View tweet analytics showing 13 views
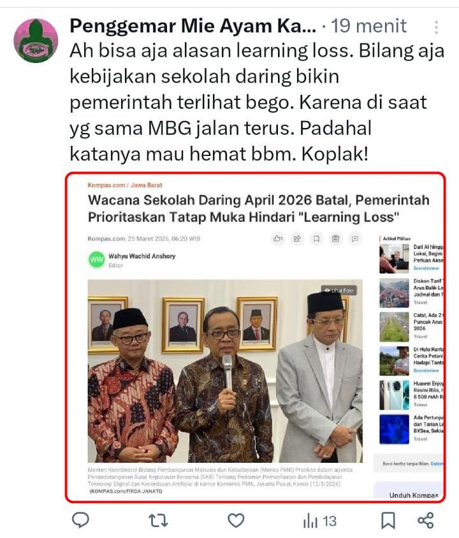 pyautogui.click(x=319, y=521)
